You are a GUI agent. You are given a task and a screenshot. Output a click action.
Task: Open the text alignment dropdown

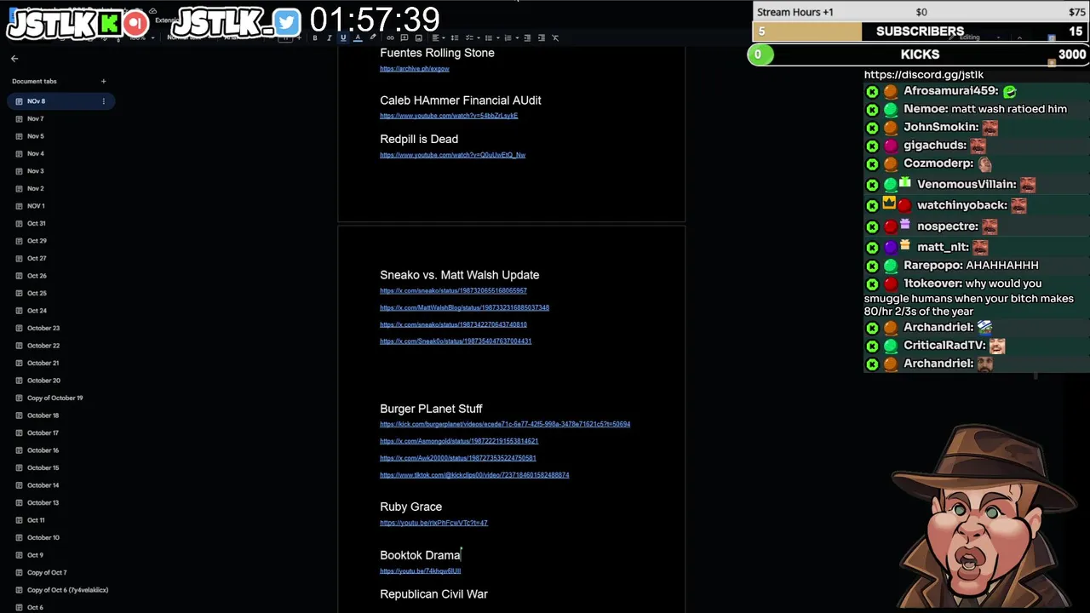[x=439, y=37]
